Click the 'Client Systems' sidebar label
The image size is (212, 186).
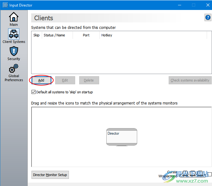(x=14, y=42)
